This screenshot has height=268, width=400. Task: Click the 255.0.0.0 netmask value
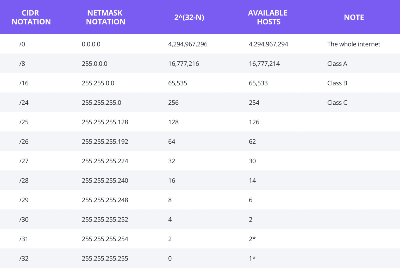click(95, 63)
